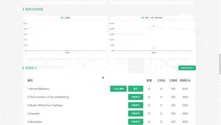Select the red data point in time chart
Image resolution: width=221 pixels, height=125 pixels.
(154, 26)
